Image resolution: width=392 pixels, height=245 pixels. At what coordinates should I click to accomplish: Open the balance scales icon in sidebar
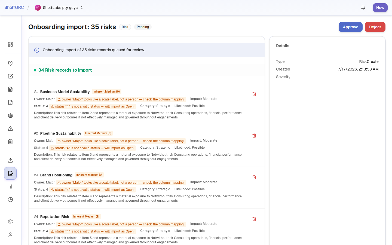(x=10, y=115)
